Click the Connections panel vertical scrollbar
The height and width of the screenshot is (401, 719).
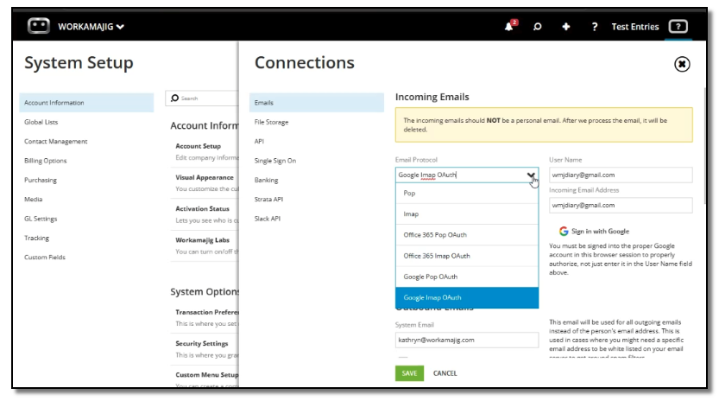705,145
